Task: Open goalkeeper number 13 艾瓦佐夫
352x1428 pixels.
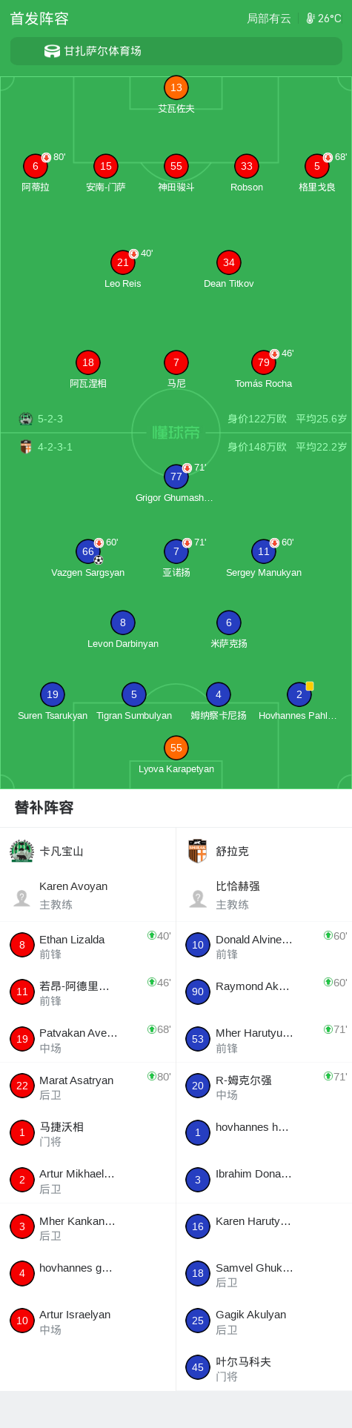Action: 176,95
